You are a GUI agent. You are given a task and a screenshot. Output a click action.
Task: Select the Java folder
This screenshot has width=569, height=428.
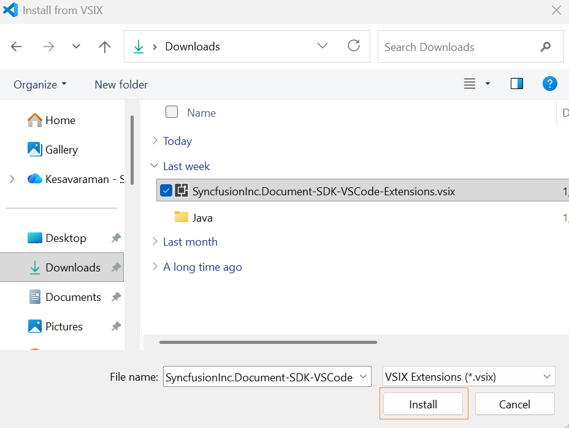coord(202,218)
